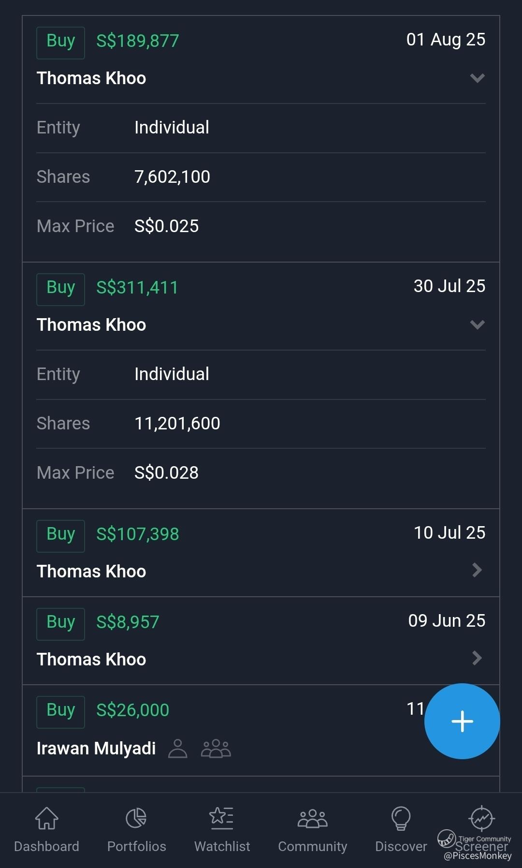522x868 pixels.
Task: Click the S$26,000 transaction amount
Action: 132,710
